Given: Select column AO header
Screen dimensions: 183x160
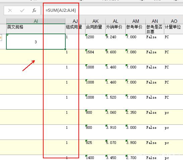Looking at the screenshot, I should click(174, 21).
